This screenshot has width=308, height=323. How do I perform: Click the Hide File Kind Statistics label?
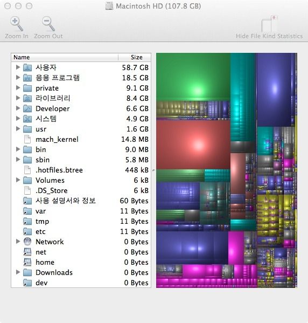[269, 36]
